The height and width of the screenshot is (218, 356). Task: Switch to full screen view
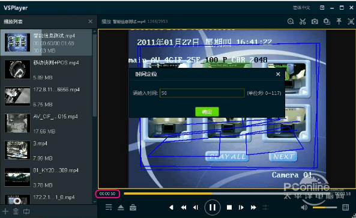(351, 22)
